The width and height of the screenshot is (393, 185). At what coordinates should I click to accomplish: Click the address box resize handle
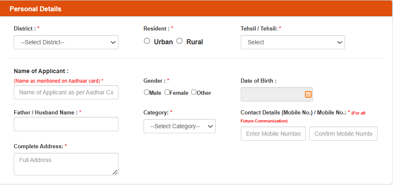click(x=115, y=172)
